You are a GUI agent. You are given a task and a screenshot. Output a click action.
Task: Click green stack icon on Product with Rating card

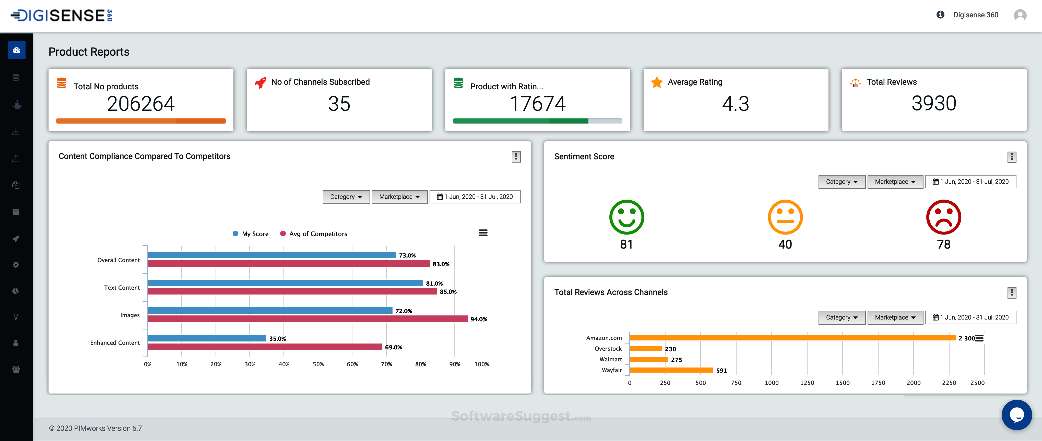click(x=458, y=83)
